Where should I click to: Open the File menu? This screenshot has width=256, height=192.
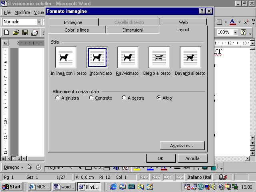pyautogui.click(x=7, y=12)
